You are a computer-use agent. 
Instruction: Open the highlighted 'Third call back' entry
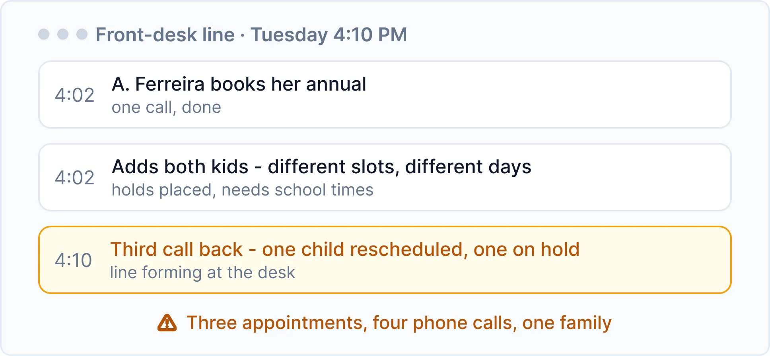click(385, 260)
